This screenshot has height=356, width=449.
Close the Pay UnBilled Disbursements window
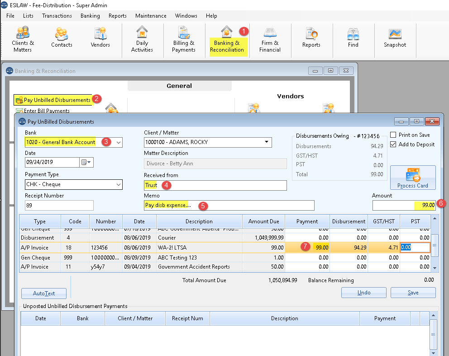coord(432,121)
